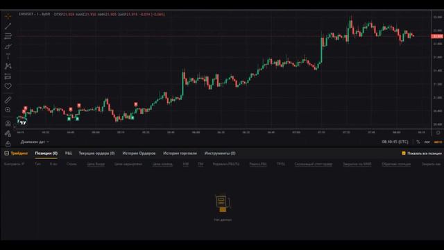Activate the zoom-in magnifier tool
This screenshot has height=250, width=444.
tap(8, 110)
